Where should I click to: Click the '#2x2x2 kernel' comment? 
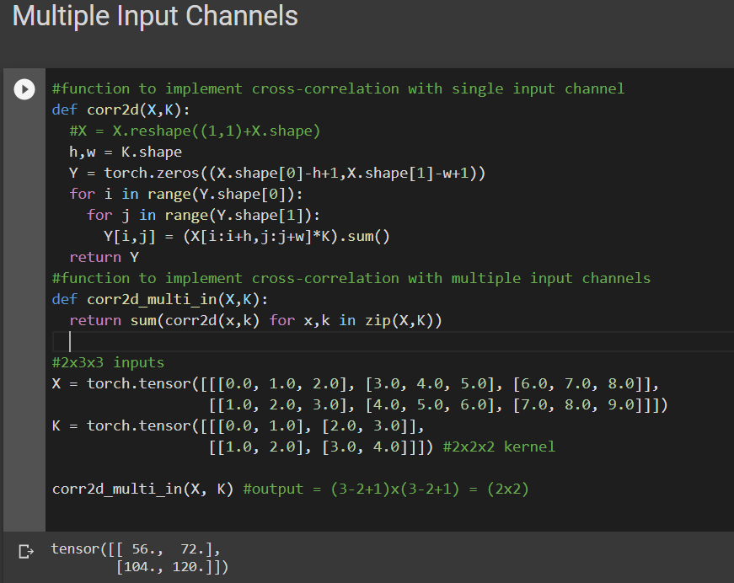499,447
